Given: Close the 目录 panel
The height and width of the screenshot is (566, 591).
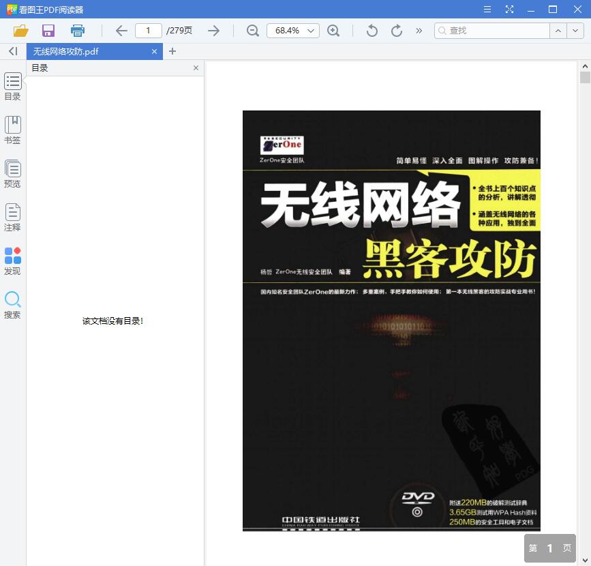Looking at the screenshot, I should (196, 68).
